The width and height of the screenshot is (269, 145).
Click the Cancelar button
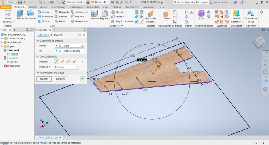pos(61,79)
